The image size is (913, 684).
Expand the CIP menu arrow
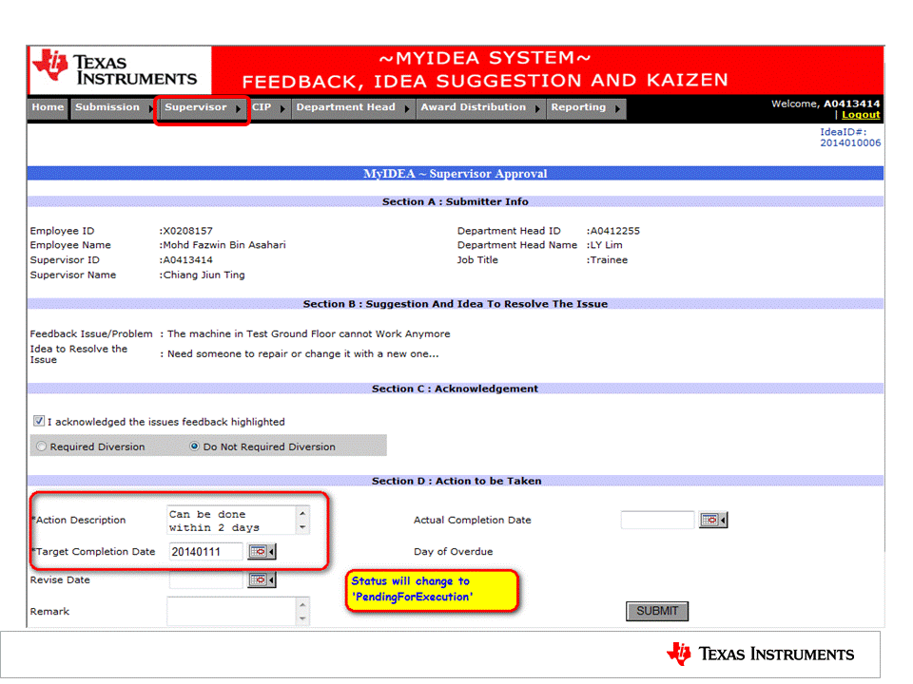coord(282,108)
